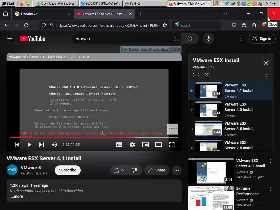Open Pocket save button
The image size is (280, 210).
(x=234, y=25)
